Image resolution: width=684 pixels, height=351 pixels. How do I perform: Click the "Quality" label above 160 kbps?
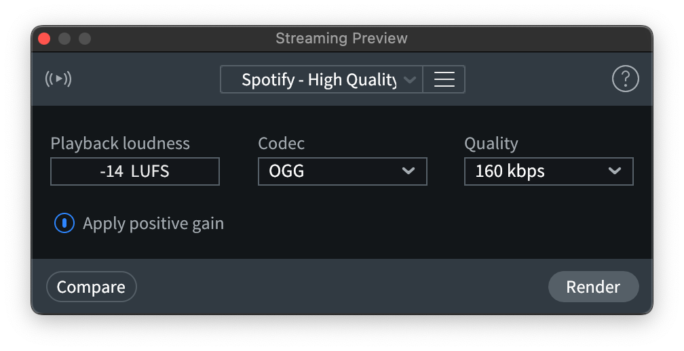tap(491, 144)
